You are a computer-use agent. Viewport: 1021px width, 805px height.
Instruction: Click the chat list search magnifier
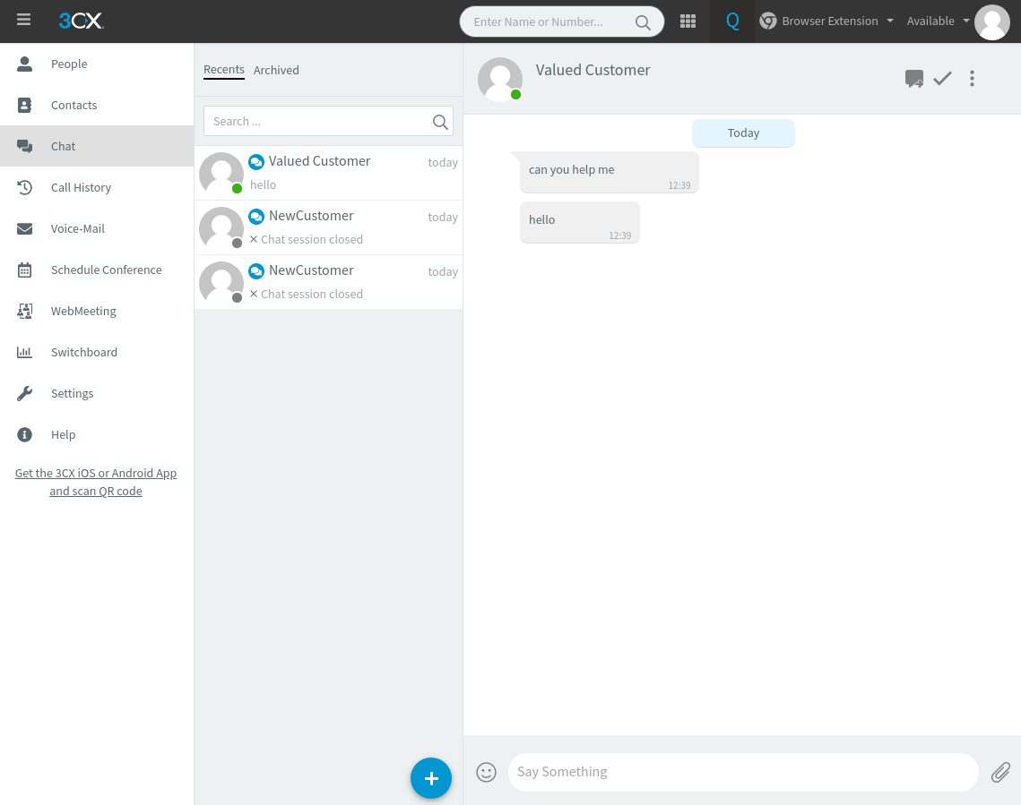pos(440,122)
